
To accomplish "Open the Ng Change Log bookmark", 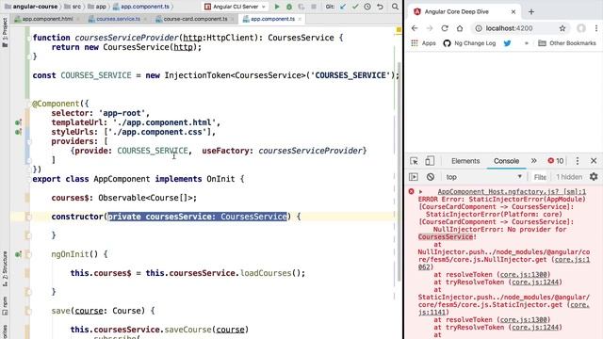I will [x=469, y=43].
